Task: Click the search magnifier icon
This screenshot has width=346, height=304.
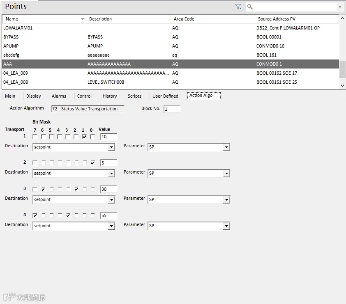Action: coord(250,7)
